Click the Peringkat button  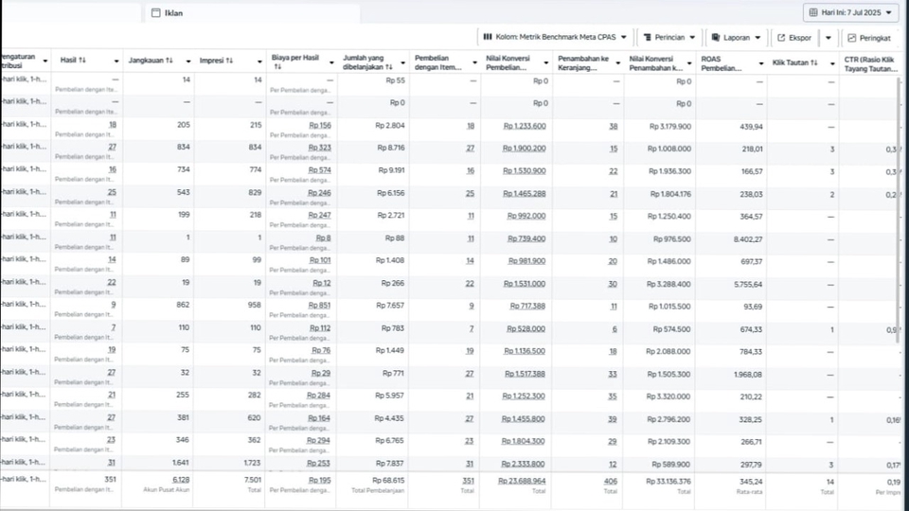coord(870,38)
